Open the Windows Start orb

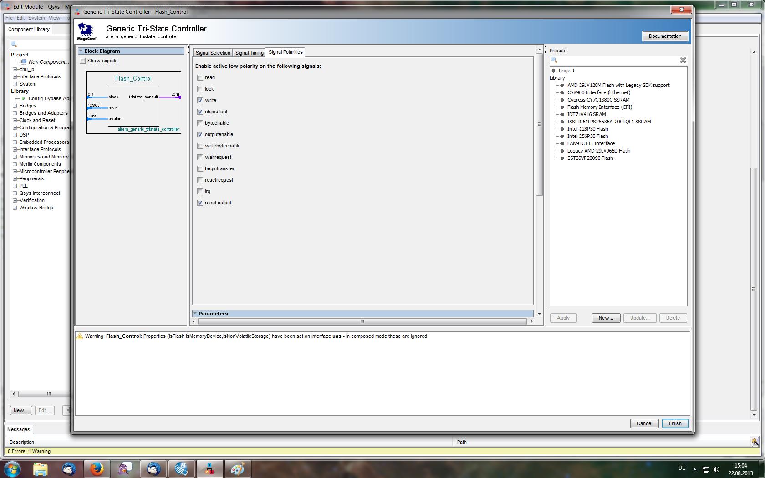pos(12,468)
